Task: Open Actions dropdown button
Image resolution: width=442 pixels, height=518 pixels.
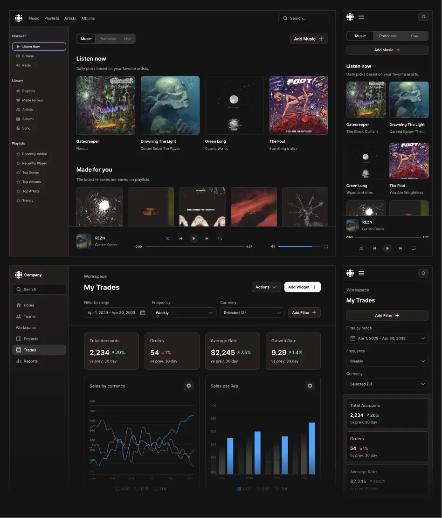Action: [x=266, y=287]
